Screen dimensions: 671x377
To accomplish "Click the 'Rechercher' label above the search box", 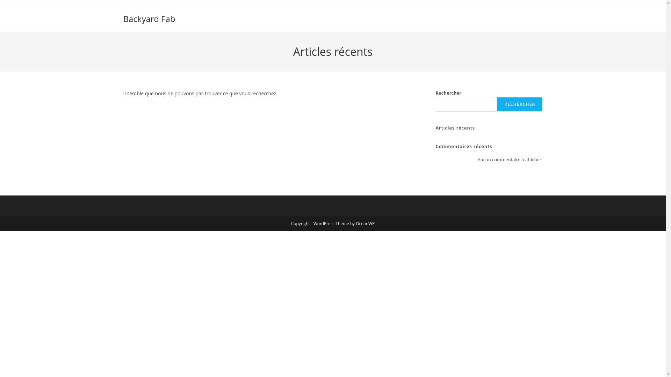I will tap(448, 93).
